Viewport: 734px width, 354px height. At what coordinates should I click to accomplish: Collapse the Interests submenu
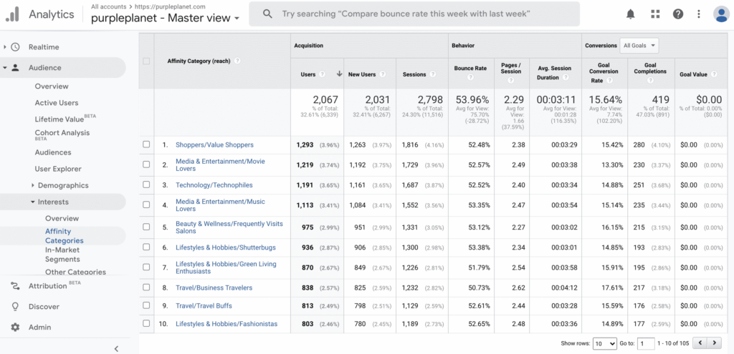pos(33,202)
